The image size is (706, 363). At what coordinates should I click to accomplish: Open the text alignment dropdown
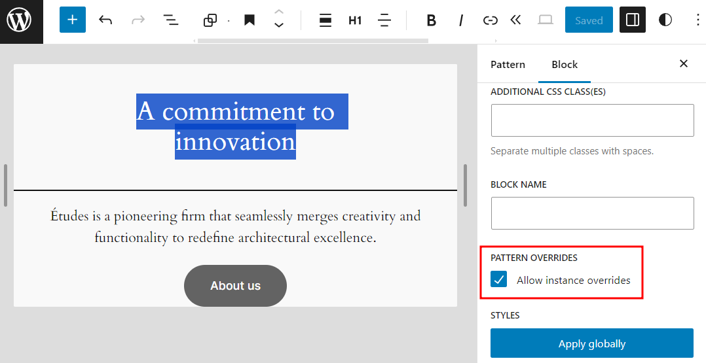pos(384,20)
